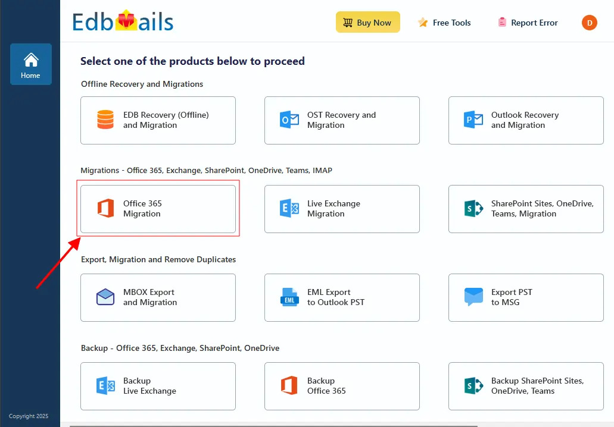614x427 pixels.
Task: Select Home in the sidebar
Action: [30, 64]
